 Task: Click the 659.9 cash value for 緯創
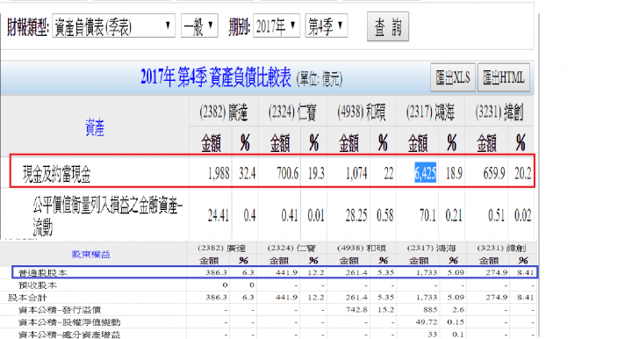pyautogui.click(x=494, y=173)
